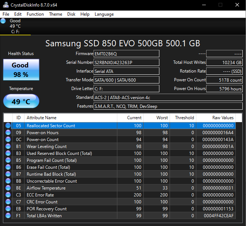Click the Rotation Rate value ---- (SSD)
This screenshot has height=226, width=246.
pyautogui.click(x=224, y=71)
